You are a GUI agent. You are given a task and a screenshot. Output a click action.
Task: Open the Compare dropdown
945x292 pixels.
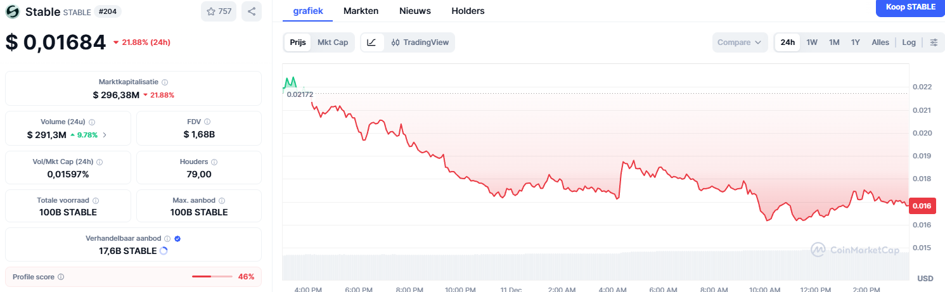click(x=740, y=42)
